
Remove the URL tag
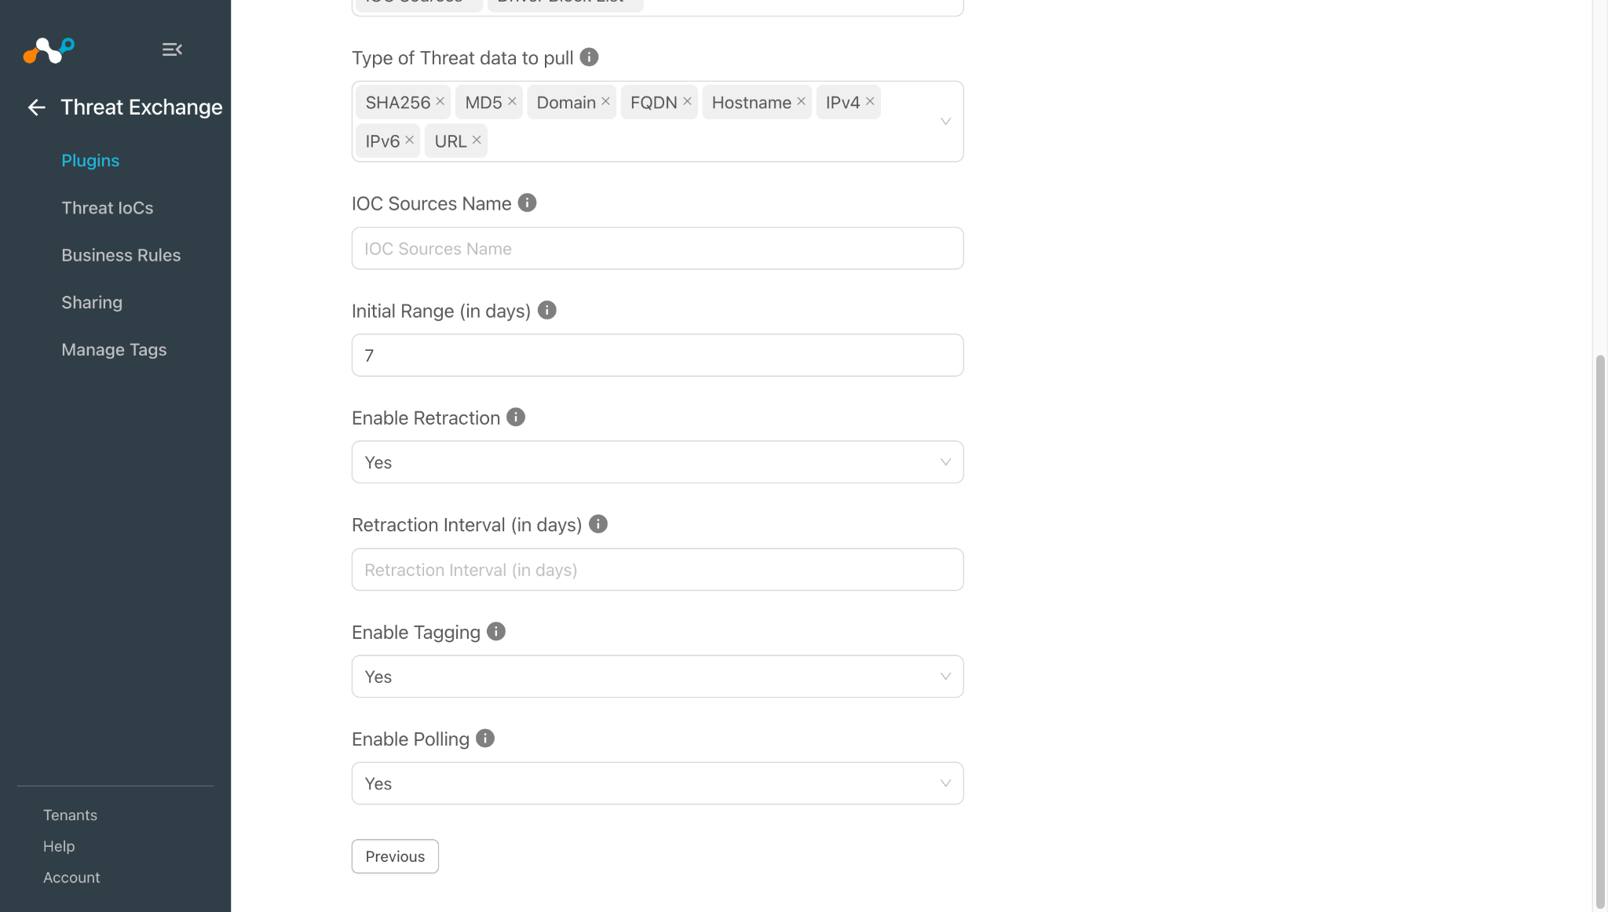[477, 140]
